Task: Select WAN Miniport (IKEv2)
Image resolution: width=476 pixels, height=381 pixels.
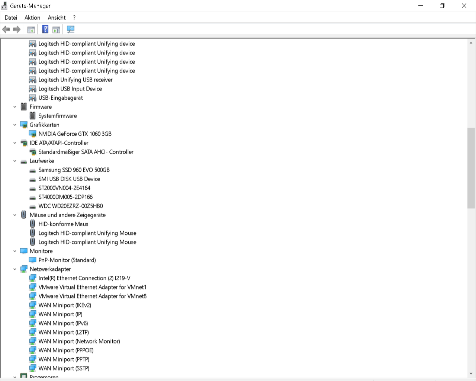Action: point(65,305)
